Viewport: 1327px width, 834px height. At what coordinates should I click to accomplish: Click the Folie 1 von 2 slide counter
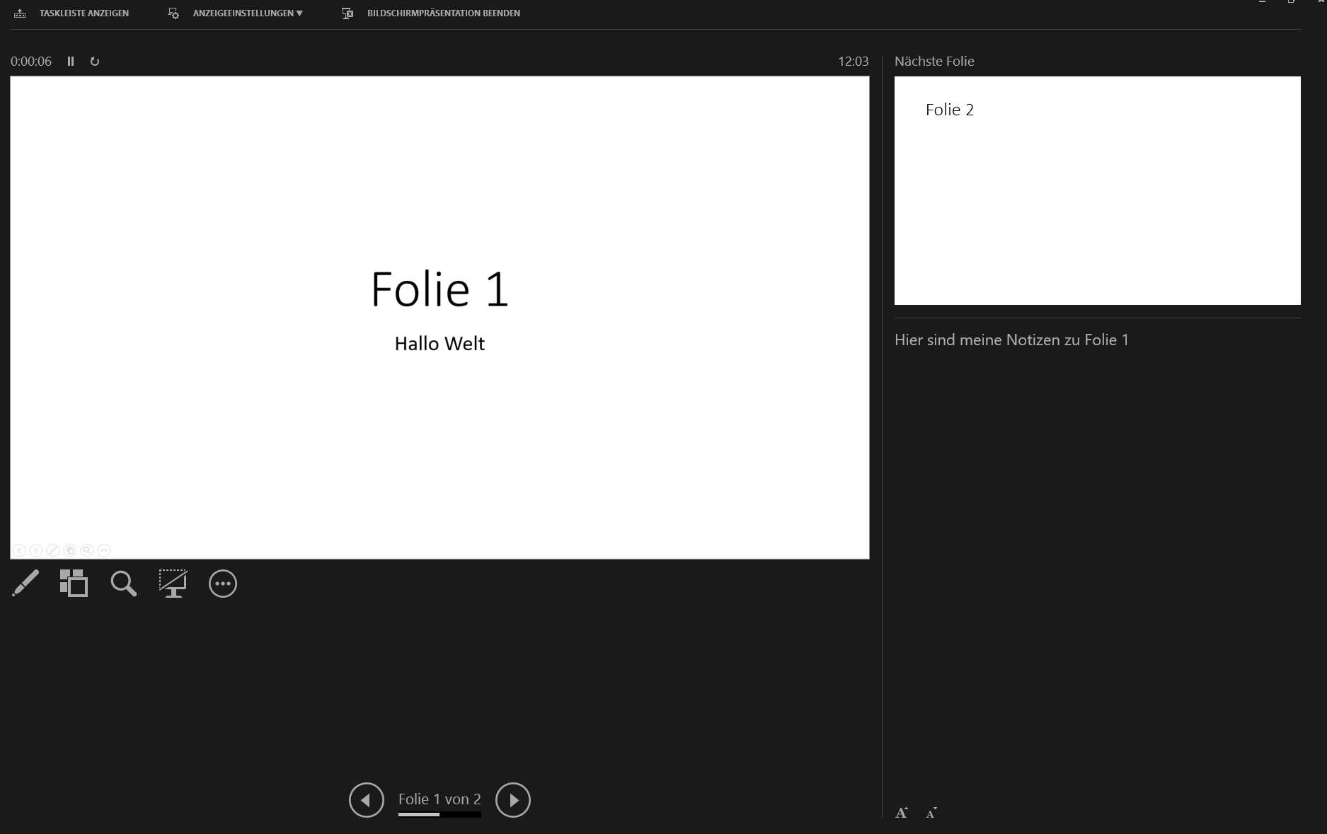[x=440, y=799]
